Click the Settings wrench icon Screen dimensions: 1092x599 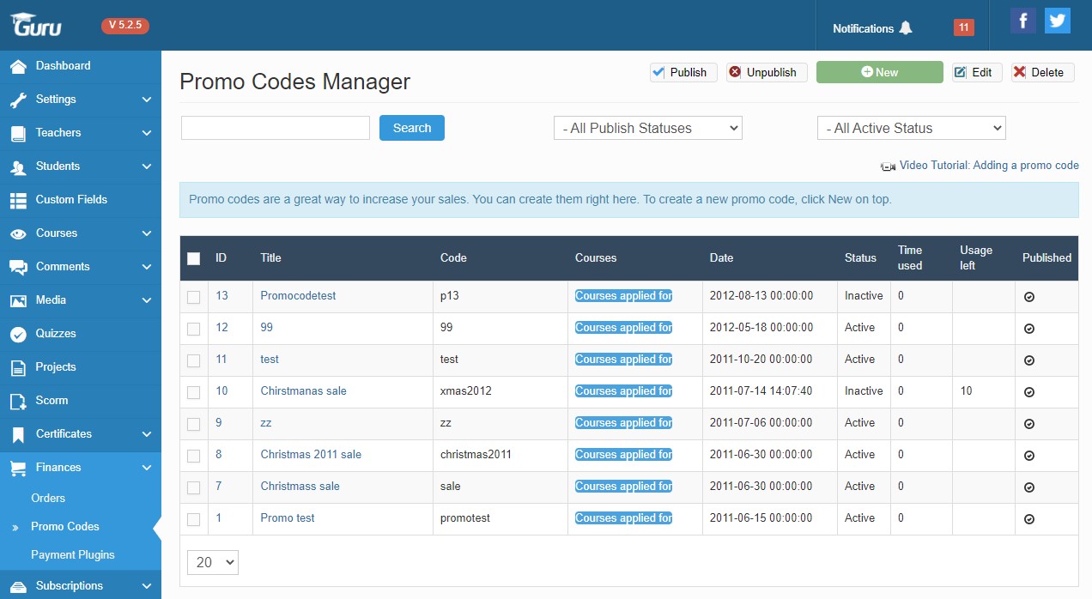(18, 100)
